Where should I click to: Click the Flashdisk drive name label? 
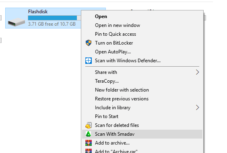38,12
